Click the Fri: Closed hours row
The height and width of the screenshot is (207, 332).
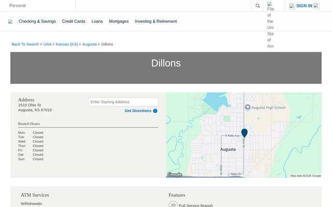(x=31, y=150)
